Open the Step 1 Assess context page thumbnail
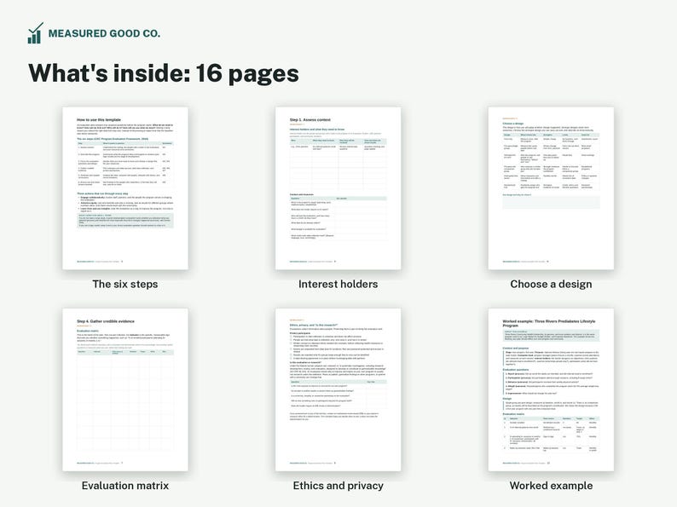The image size is (677, 507). click(x=338, y=188)
